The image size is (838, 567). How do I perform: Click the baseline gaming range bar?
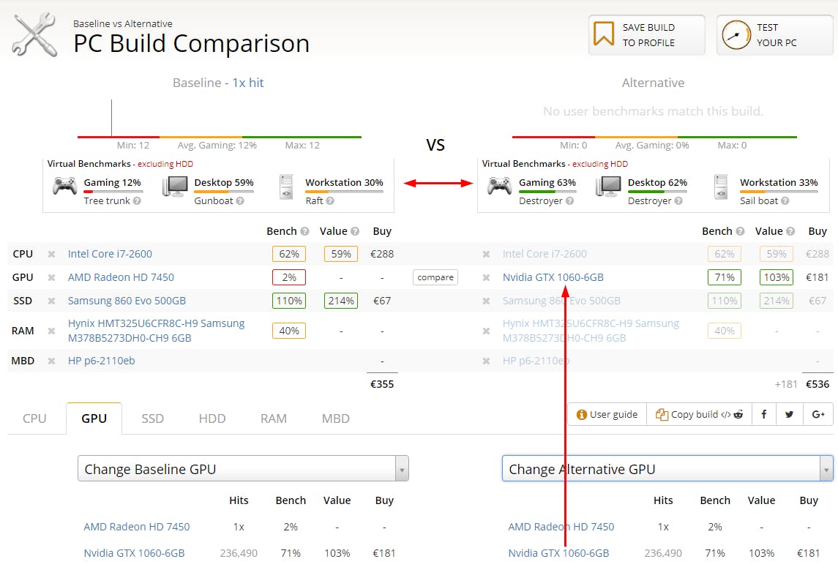click(x=219, y=138)
